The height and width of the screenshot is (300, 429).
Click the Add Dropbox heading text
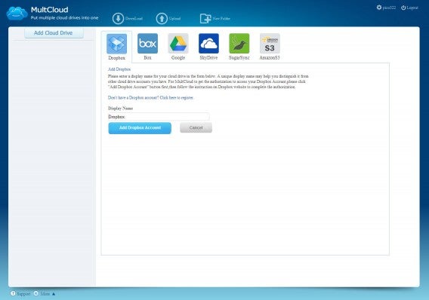point(119,69)
